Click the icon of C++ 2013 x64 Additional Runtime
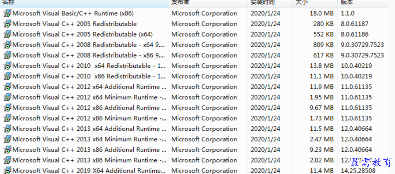The image size is (395, 174). tap(7, 129)
